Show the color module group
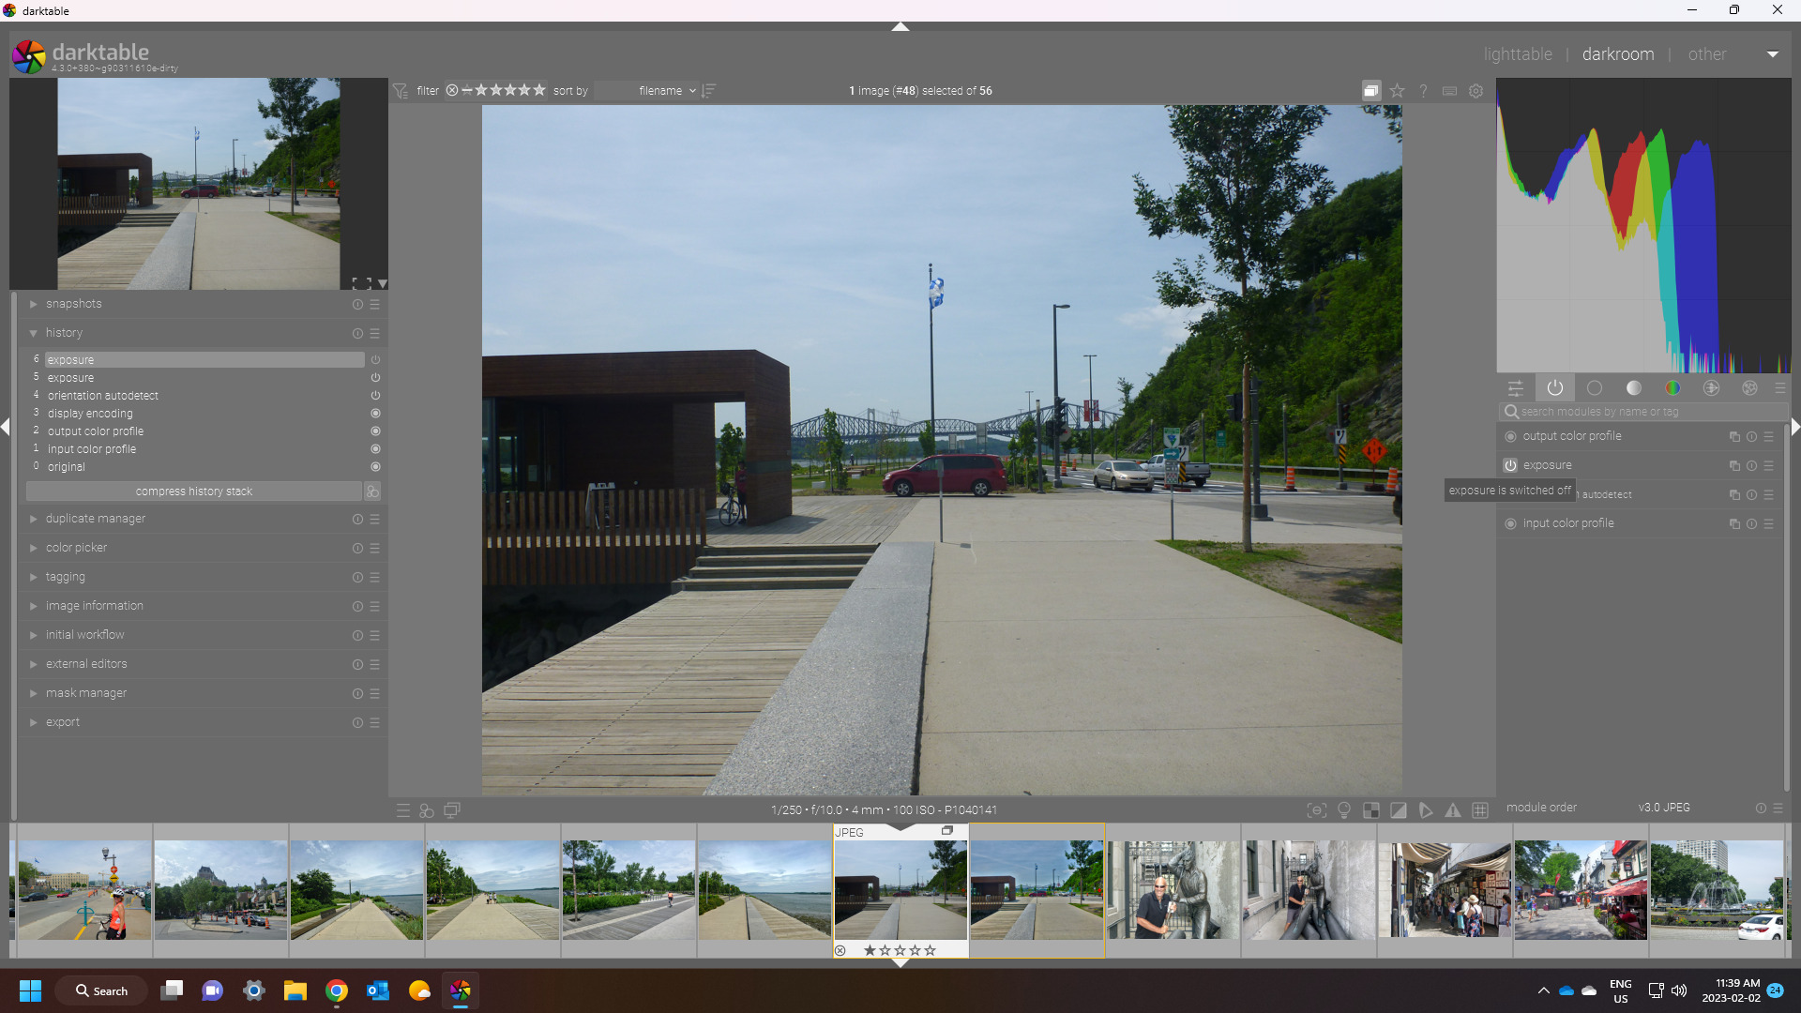Viewport: 1801px width, 1013px height. pyautogui.click(x=1672, y=388)
